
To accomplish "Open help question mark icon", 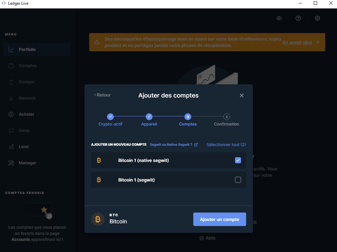I will pyautogui.click(x=298, y=18).
